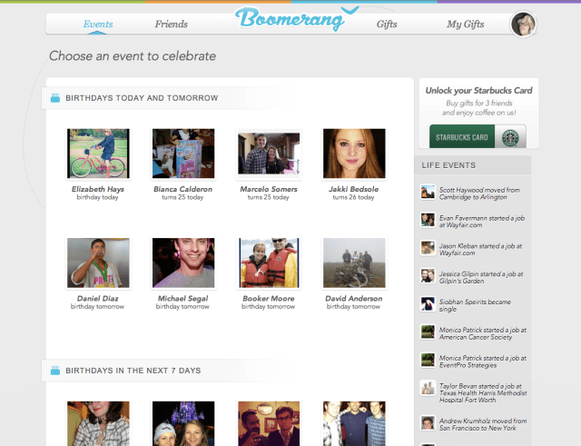Viewport: 581px width, 446px height.
Task: Click Siobhan Speirits' life event avatar
Action: pos(428,303)
